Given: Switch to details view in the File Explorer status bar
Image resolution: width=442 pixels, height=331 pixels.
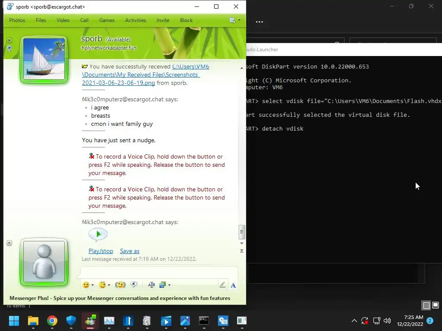Looking at the screenshot, I should tap(426, 305).
